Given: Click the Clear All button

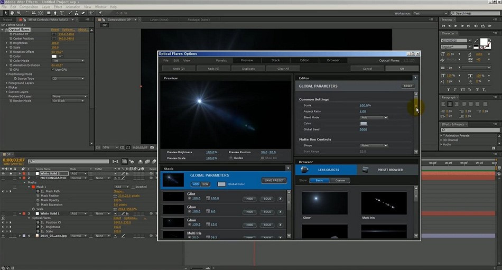Looking at the screenshot, I should 283,69.
